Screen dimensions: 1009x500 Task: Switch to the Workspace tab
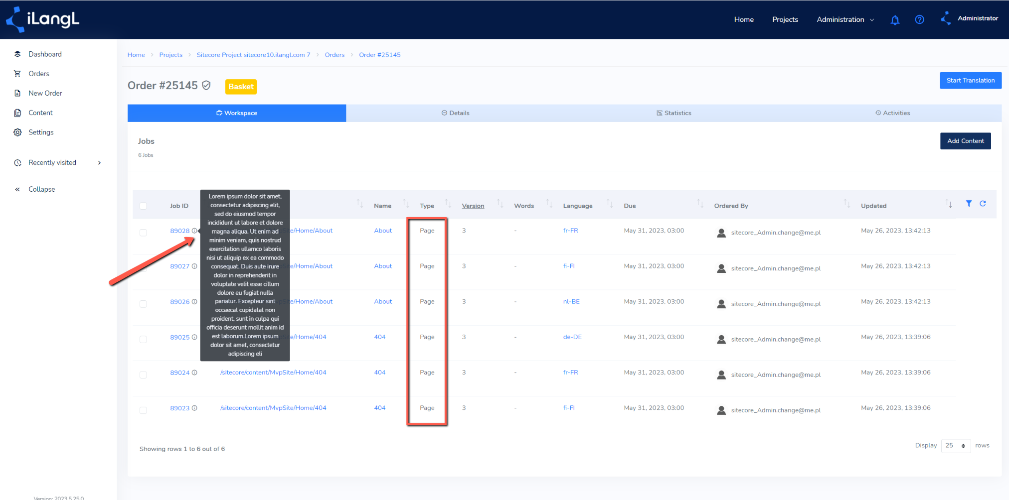point(237,113)
